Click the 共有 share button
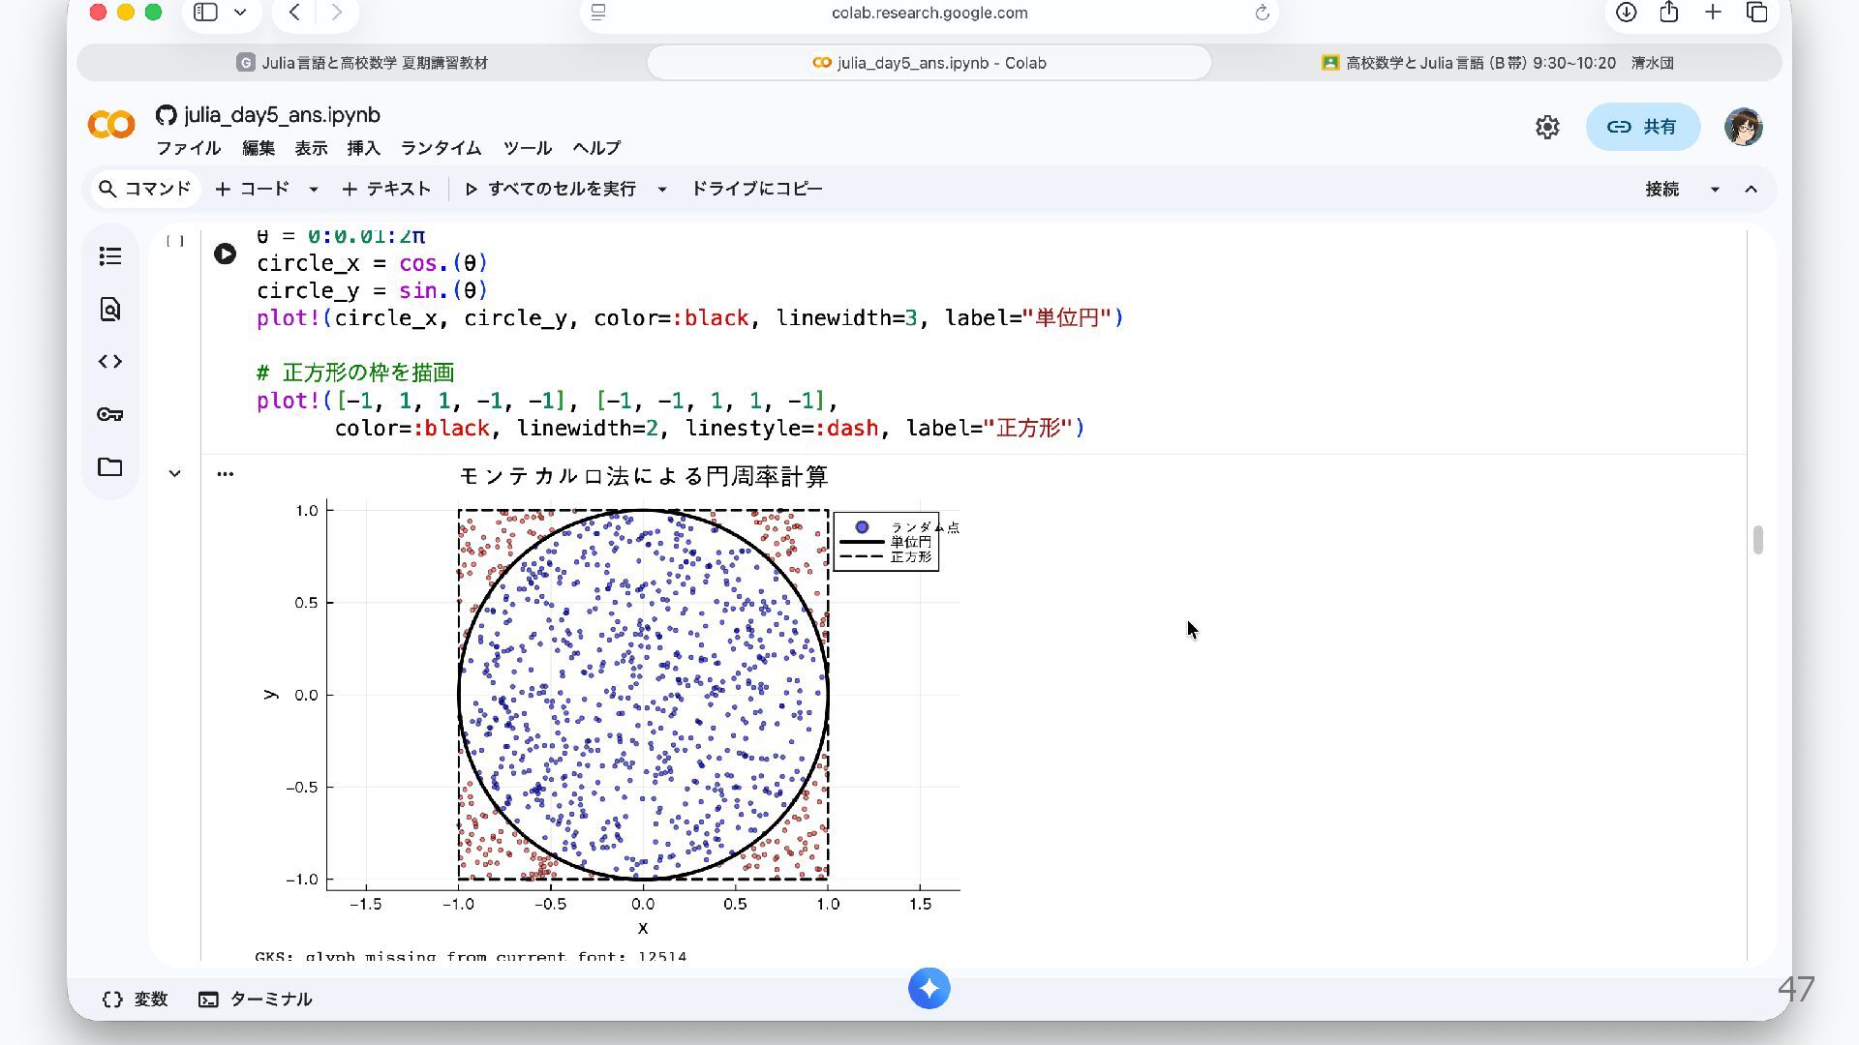This screenshot has width=1859, height=1045. point(1642,127)
